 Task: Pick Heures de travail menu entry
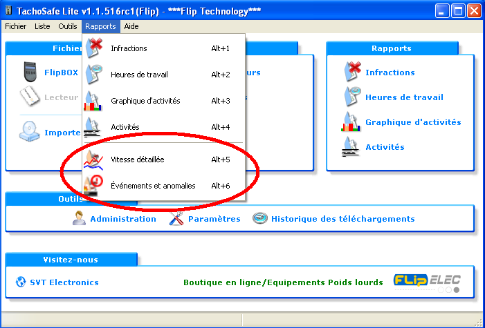(x=139, y=75)
